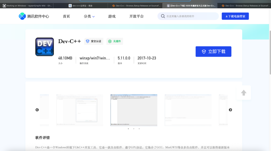Open the 开放平台 navigation item

pyautogui.click(x=136, y=16)
